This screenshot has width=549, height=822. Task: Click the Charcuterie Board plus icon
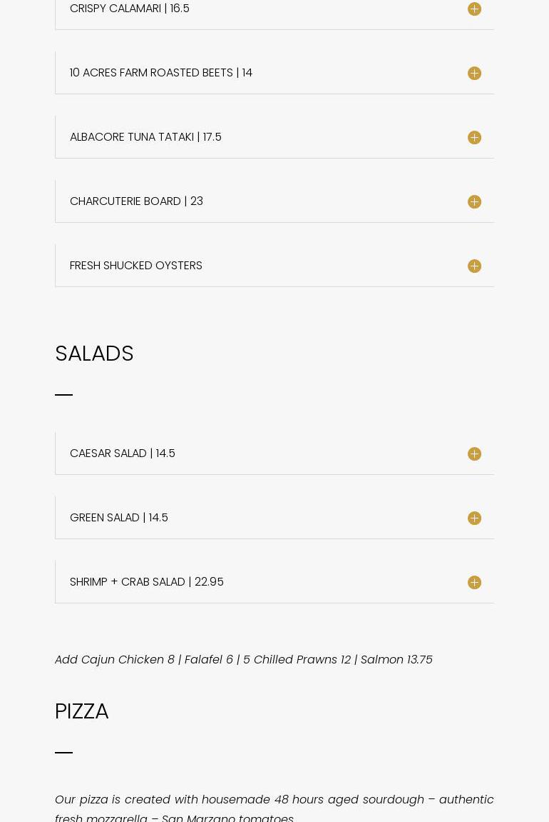474,201
